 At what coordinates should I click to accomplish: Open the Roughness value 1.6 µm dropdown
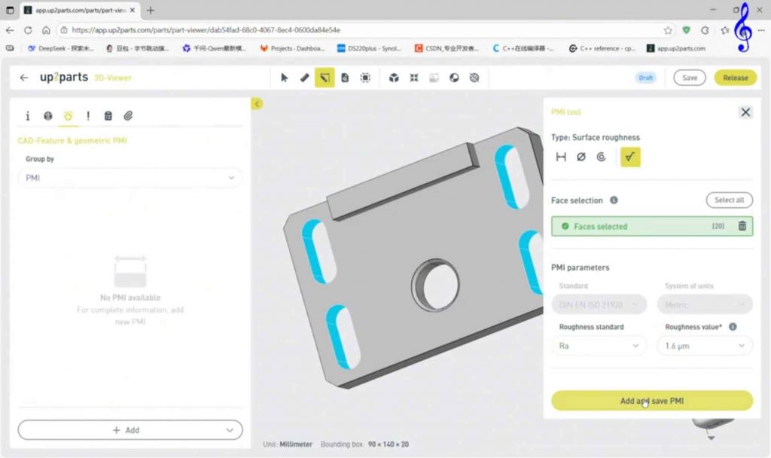[704, 346]
